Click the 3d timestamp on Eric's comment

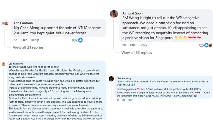pyautogui.click(x=15, y=40)
